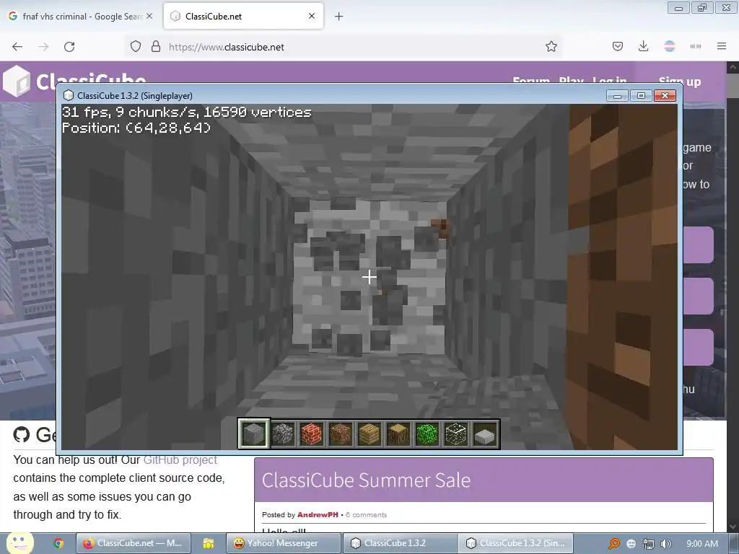The height and width of the screenshot is (554, 739).
Task: Select the wooden planks block in hotbar
Action: click(x=369, y=434)
